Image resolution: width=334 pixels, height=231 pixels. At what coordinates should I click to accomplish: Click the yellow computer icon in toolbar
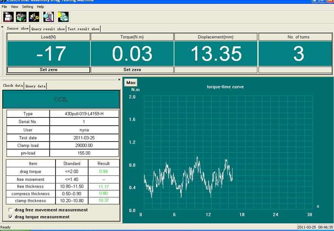pyautogui.click(x=63, y=17)
